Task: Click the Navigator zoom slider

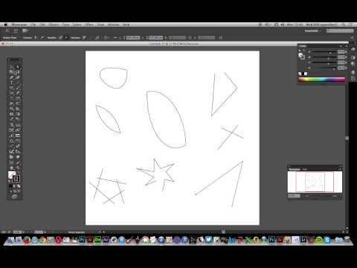Action: coord(321,196)
